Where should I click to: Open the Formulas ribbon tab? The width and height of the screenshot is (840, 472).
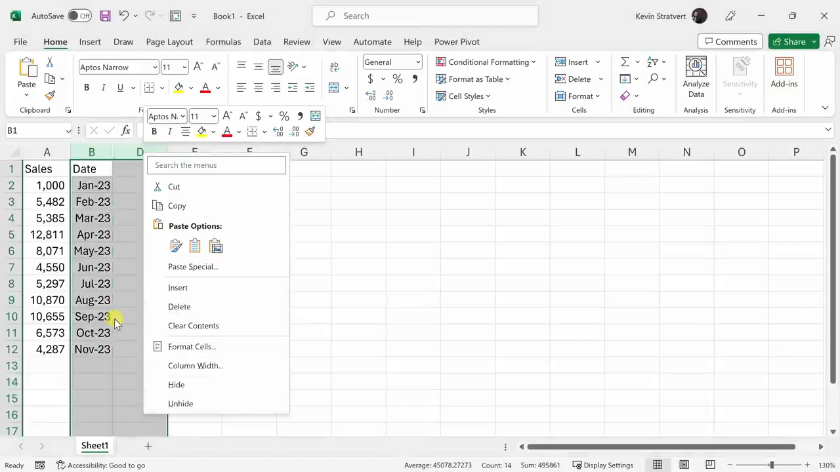[x=223, y=41]
